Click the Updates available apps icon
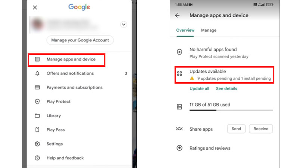 pos(179,74)
